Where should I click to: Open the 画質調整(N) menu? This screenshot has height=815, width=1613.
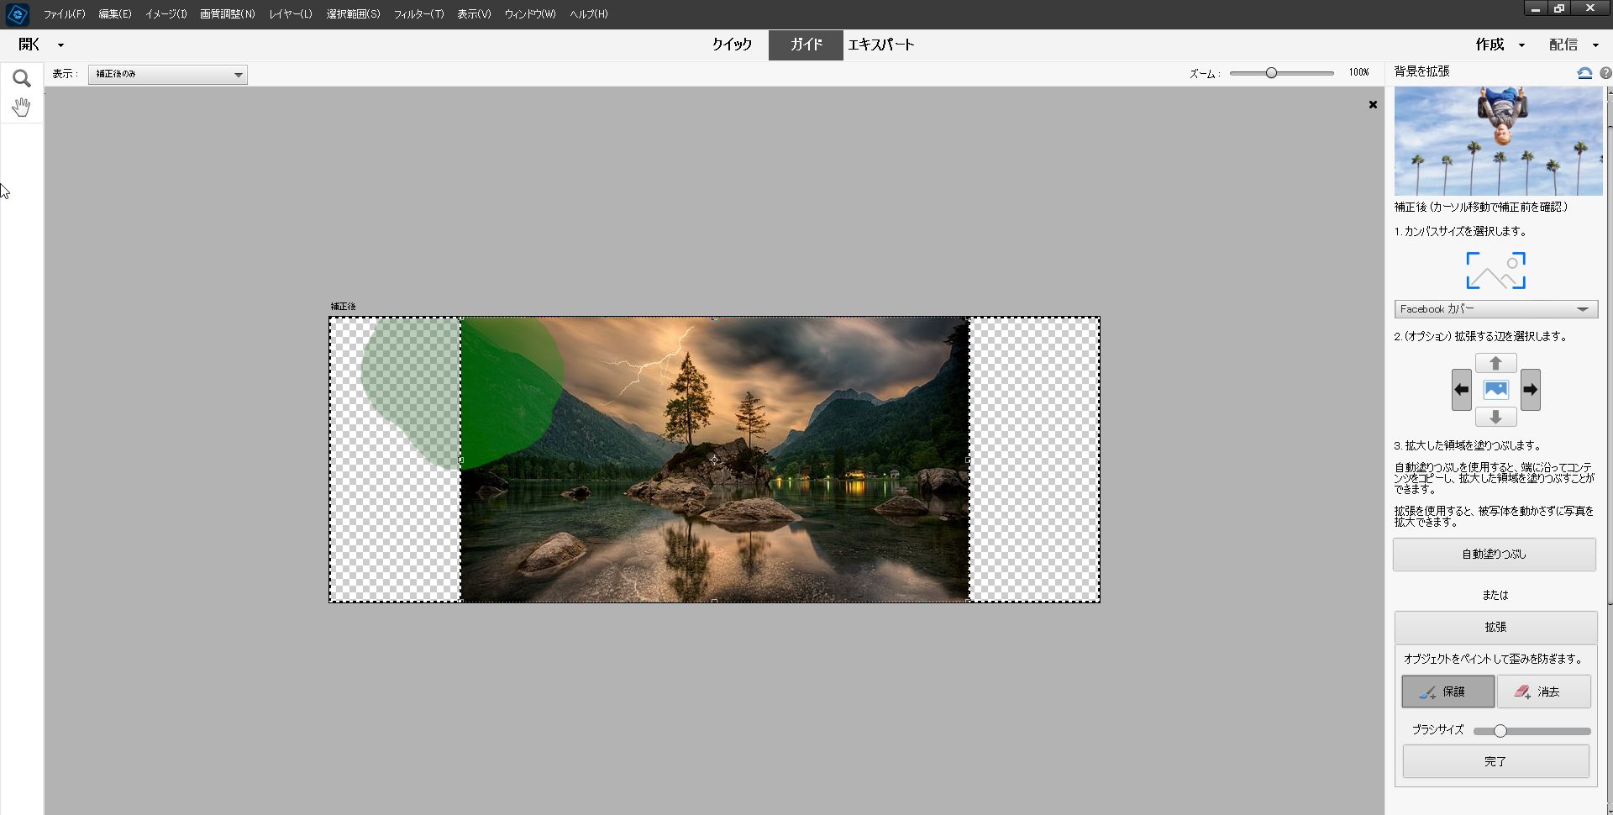pos(228,14)
